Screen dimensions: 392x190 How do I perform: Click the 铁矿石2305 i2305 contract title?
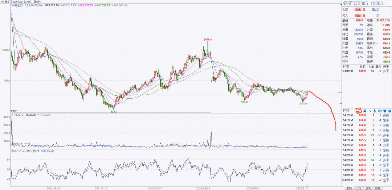pos(363,3)
